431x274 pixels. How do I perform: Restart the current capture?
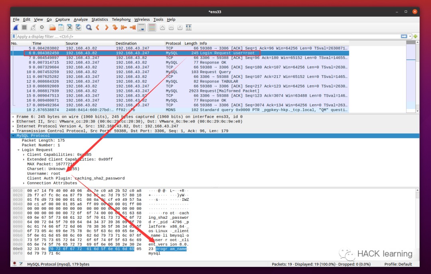(33, 27)
